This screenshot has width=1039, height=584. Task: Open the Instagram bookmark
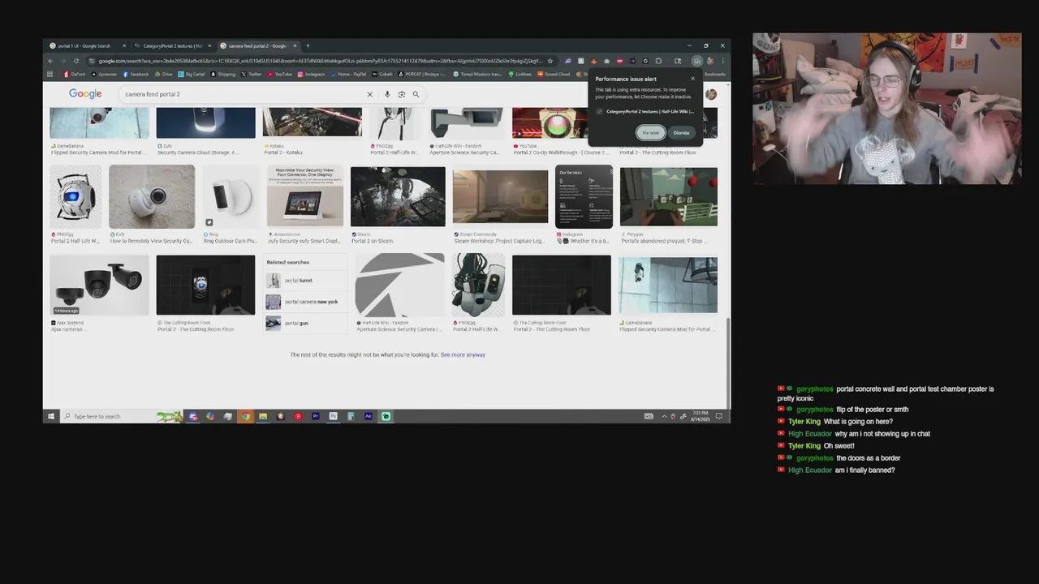pyautogui.click(x=312, y=74)
